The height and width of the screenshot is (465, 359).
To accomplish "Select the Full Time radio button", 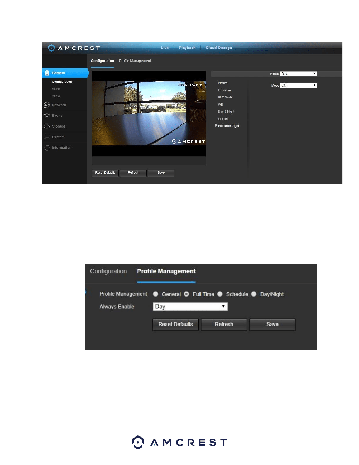I will point(186,294).
